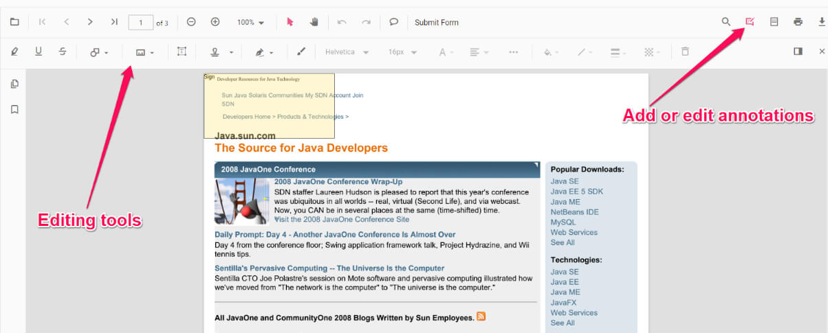Download the PDF file
Image resolution: width=828 pixels, height=333 pixels.
[822, 22]
